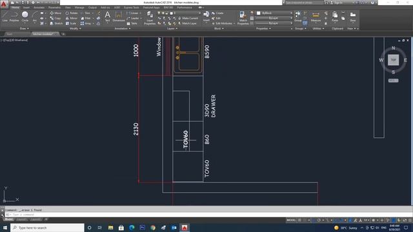Open the Insert ribbon tab
Viewport: 413px width, 232px height.
point(26,8)
